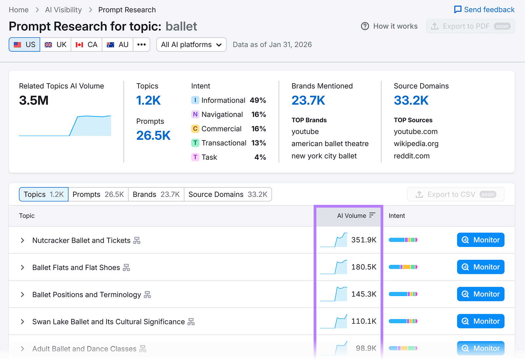Image resolution: width=525 pixels, height=360 pixels.
Task: Switch to the Source Domains tab
Action: [x=228, y=194]
